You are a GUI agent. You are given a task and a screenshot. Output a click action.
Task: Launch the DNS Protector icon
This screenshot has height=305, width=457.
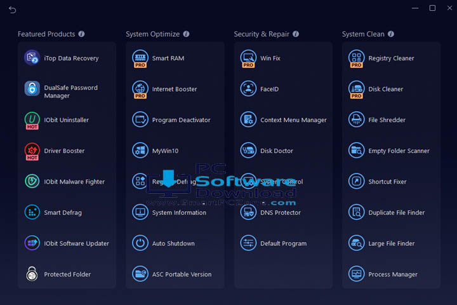[248, 212]
